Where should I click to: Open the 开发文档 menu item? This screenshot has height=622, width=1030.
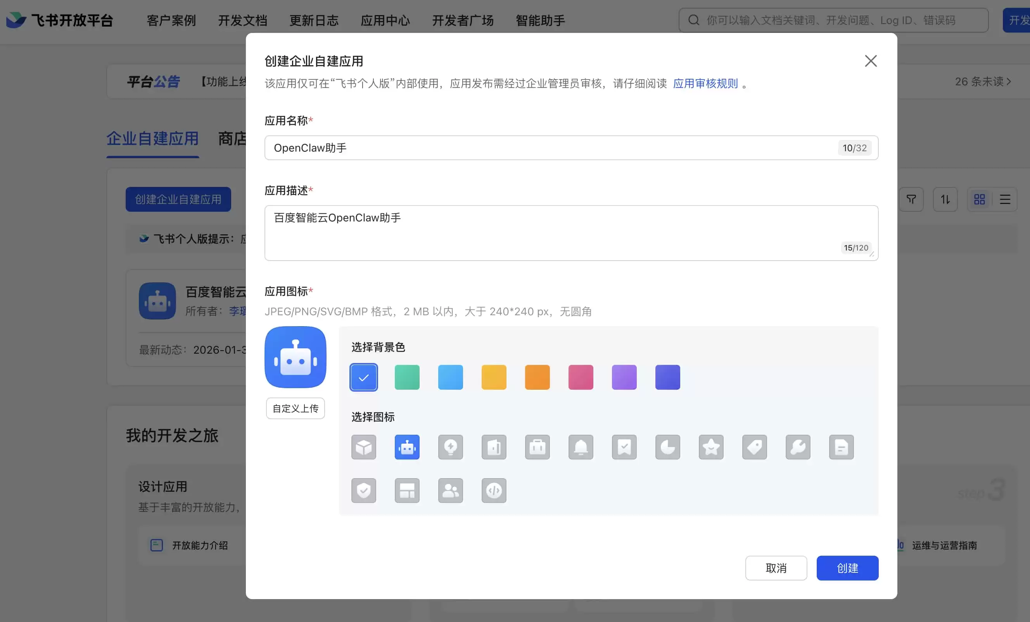tap(242, 20)
